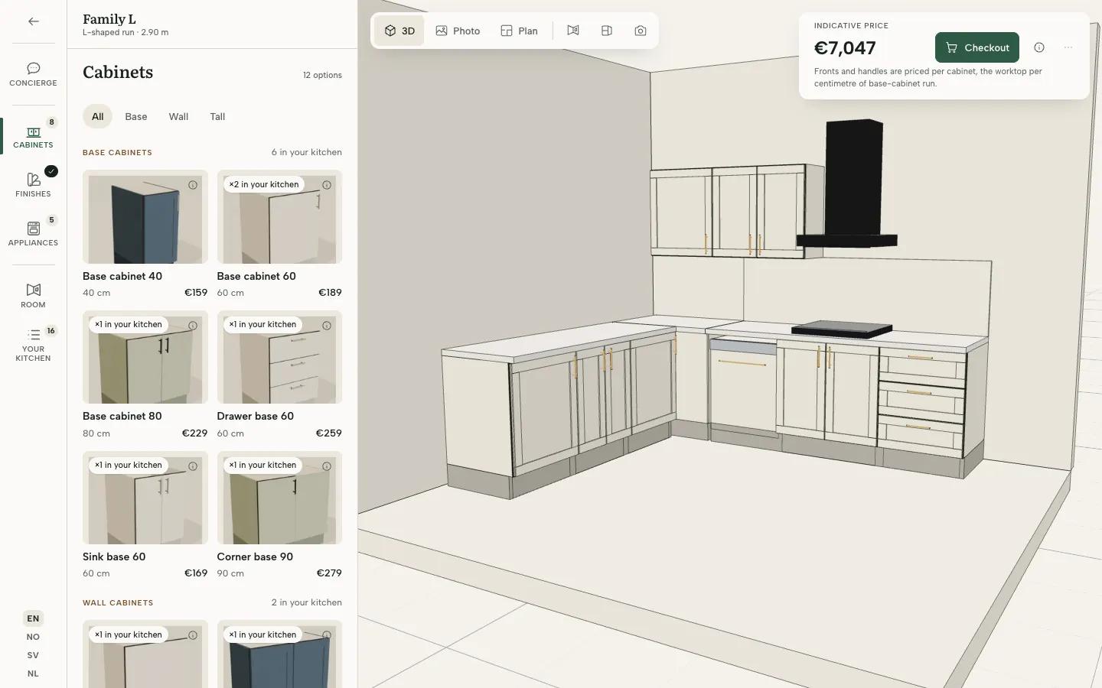Select the EN language option

pos(33,618)
